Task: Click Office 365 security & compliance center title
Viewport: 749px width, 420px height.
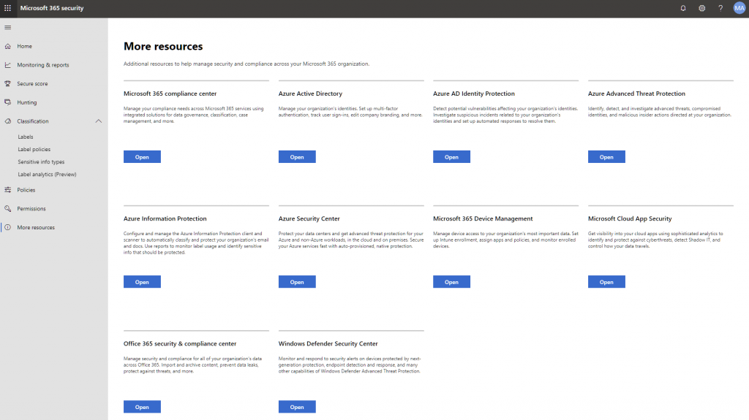Action: (x=180, y=343)
